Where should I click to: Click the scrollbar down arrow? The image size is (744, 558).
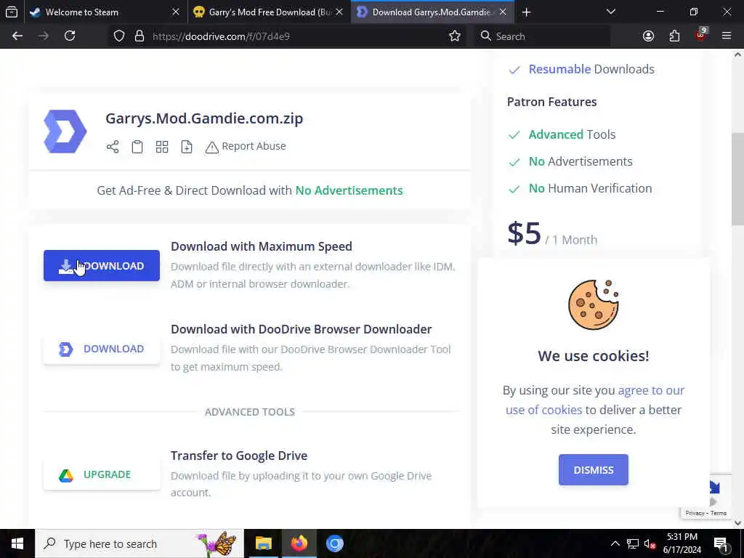pos(737,522)
